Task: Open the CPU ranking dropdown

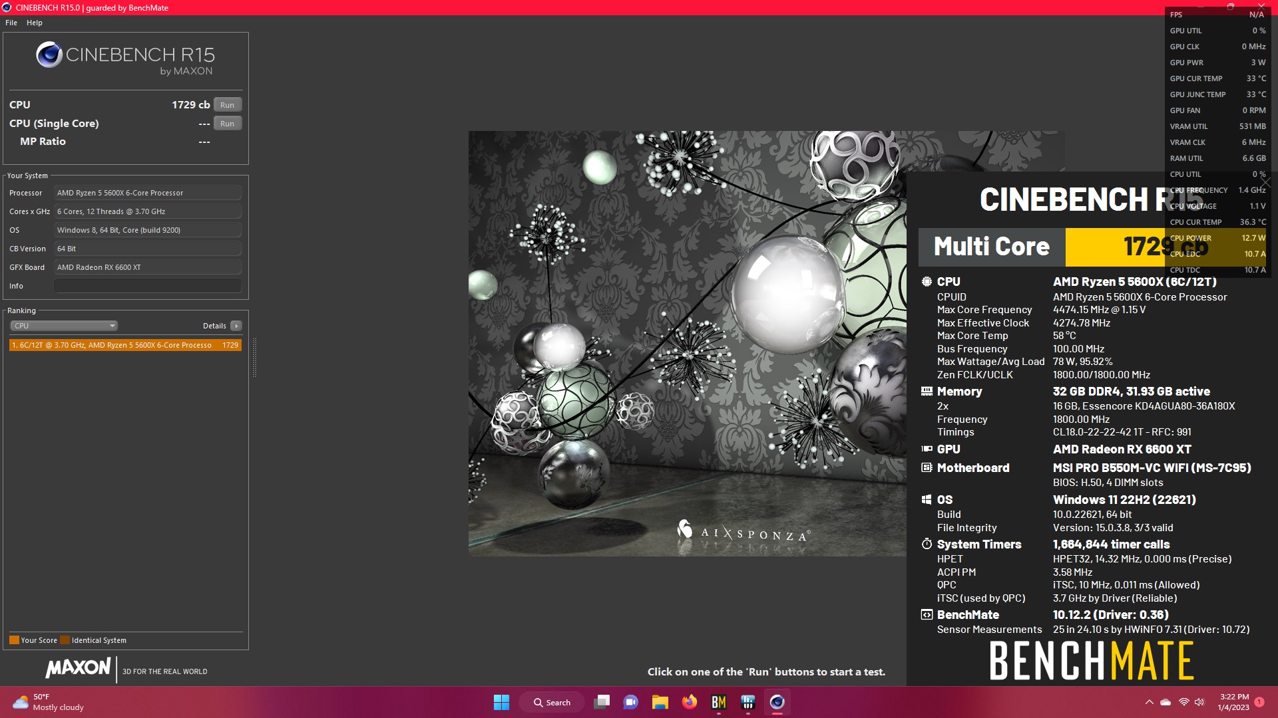Action: tap(64, 326)
